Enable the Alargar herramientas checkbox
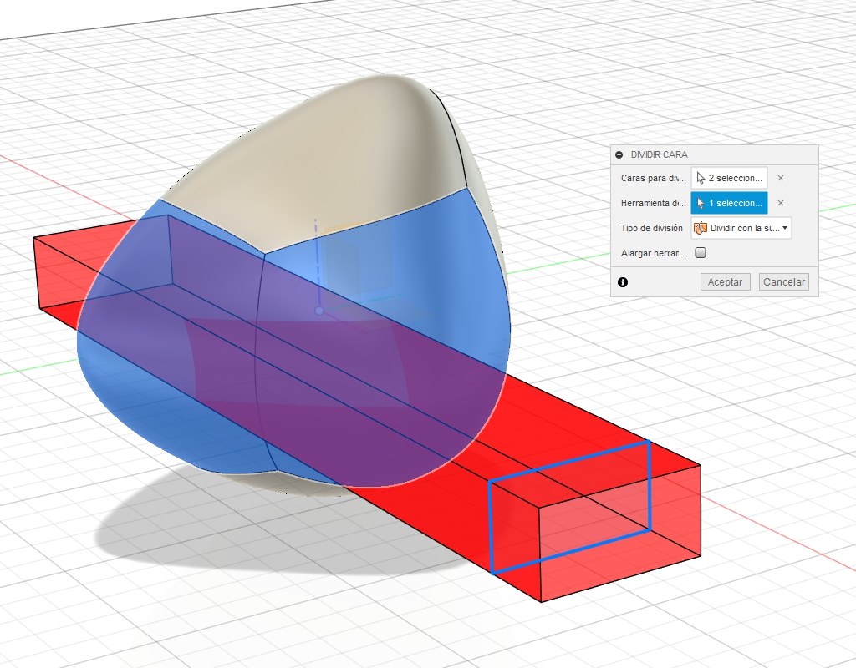The height and width of the screenshot is (668, 856). [701, 252]
